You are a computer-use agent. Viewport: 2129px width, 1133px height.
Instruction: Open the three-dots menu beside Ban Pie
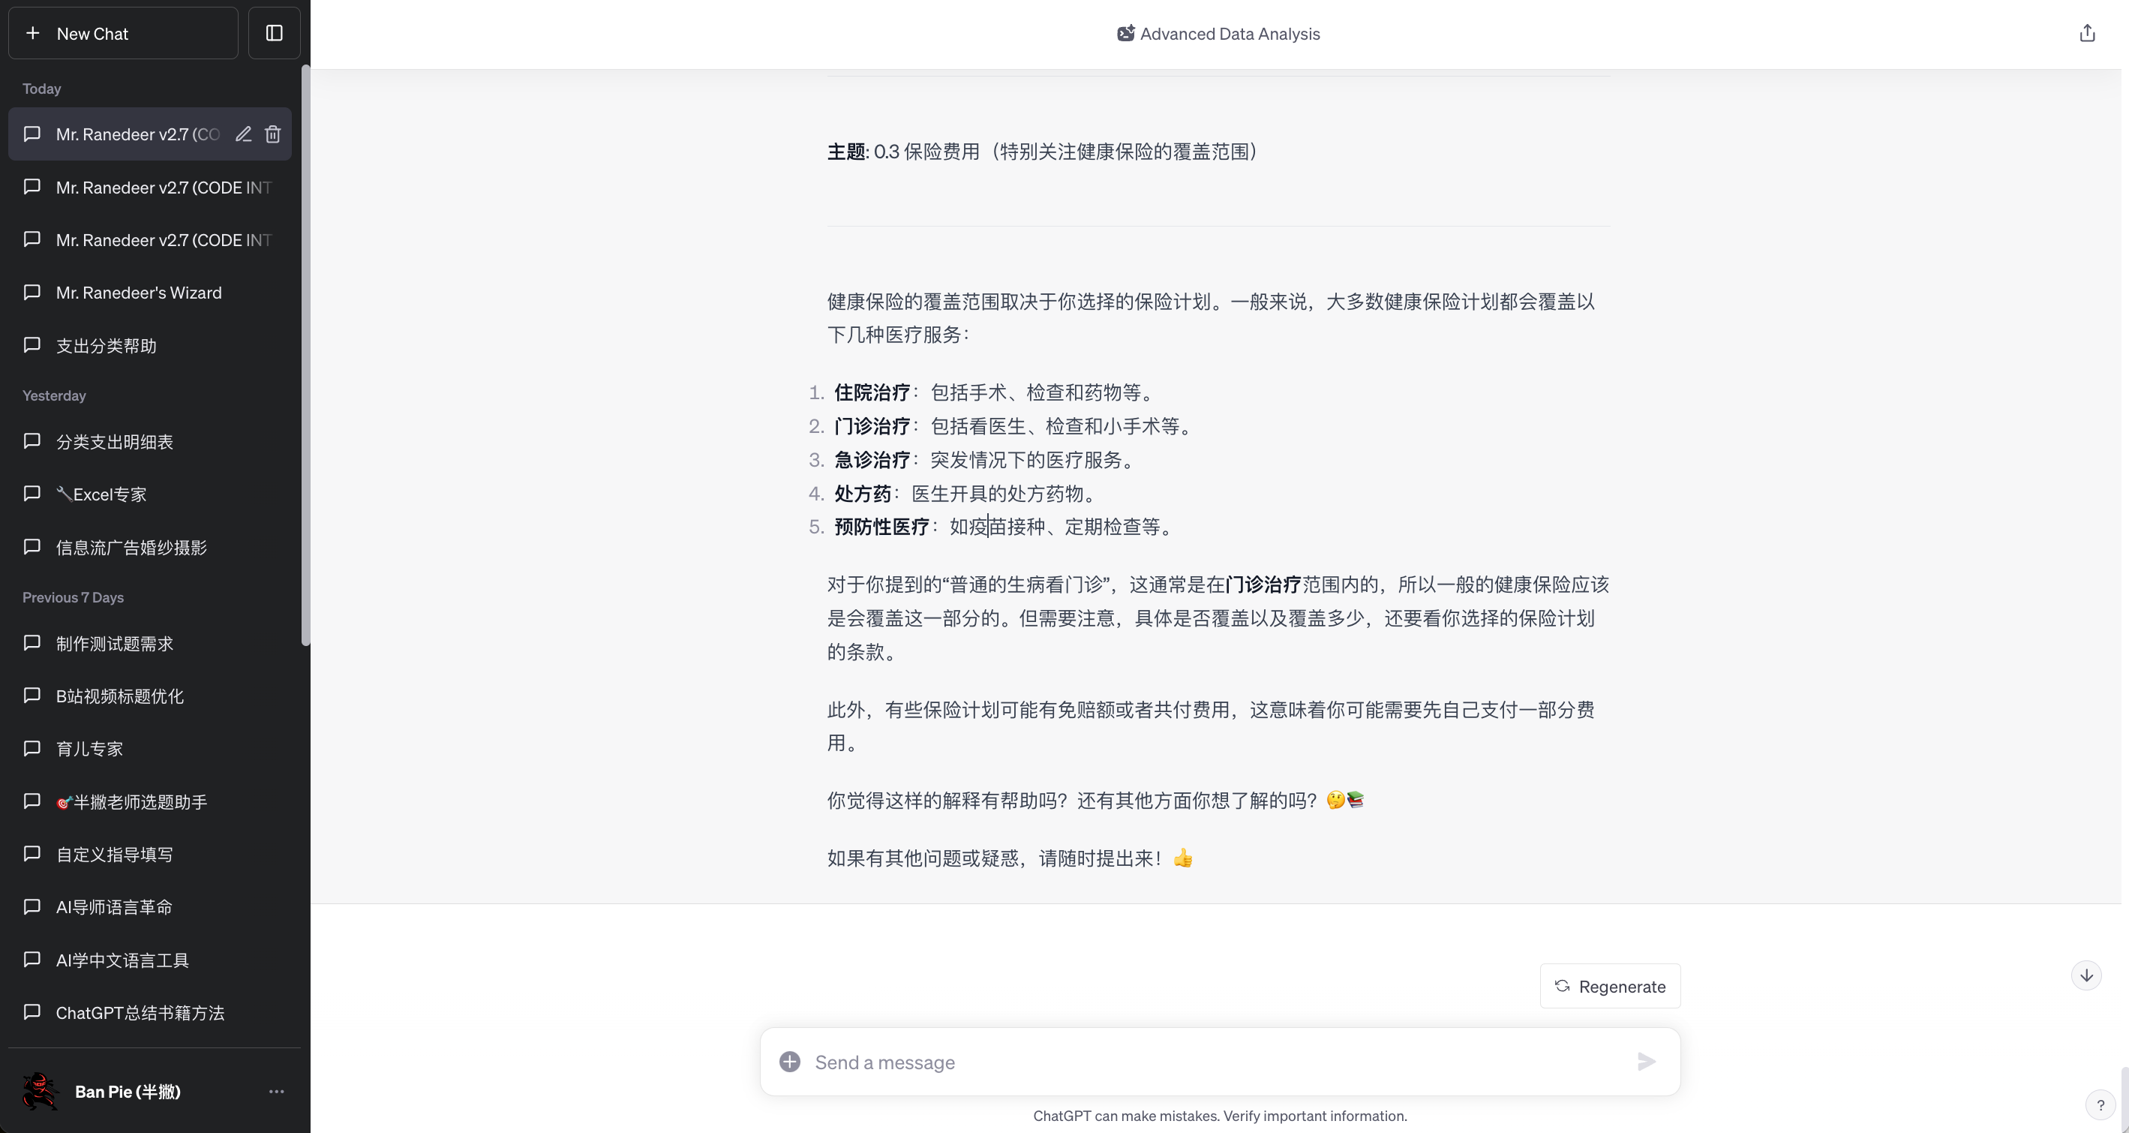pos(276,1092)
